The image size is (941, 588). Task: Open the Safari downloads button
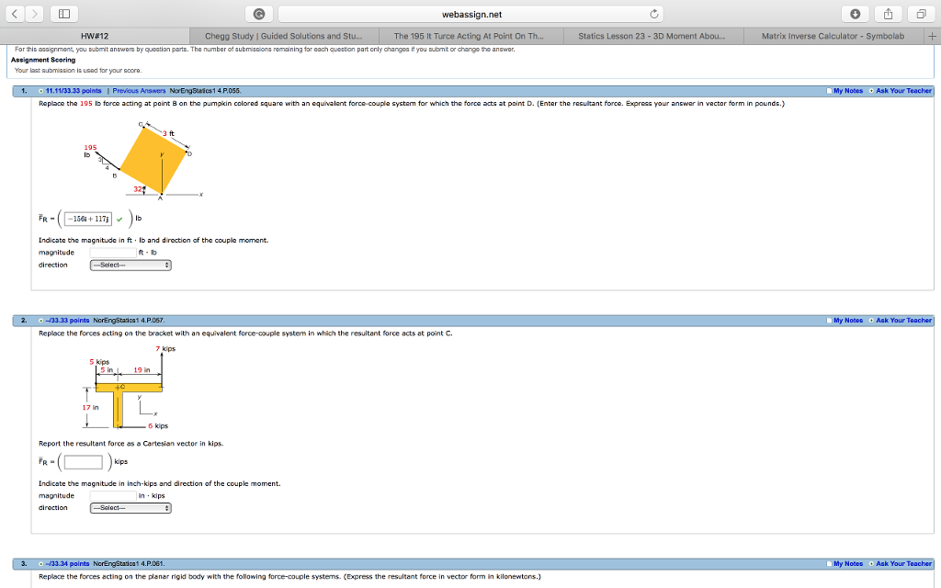pos(856,14)
